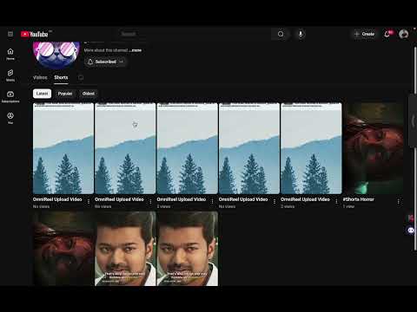Open the Subscribed notification dropdown
Screen dimensions: 417x312
pyautogui.click(x=106, y=62)
